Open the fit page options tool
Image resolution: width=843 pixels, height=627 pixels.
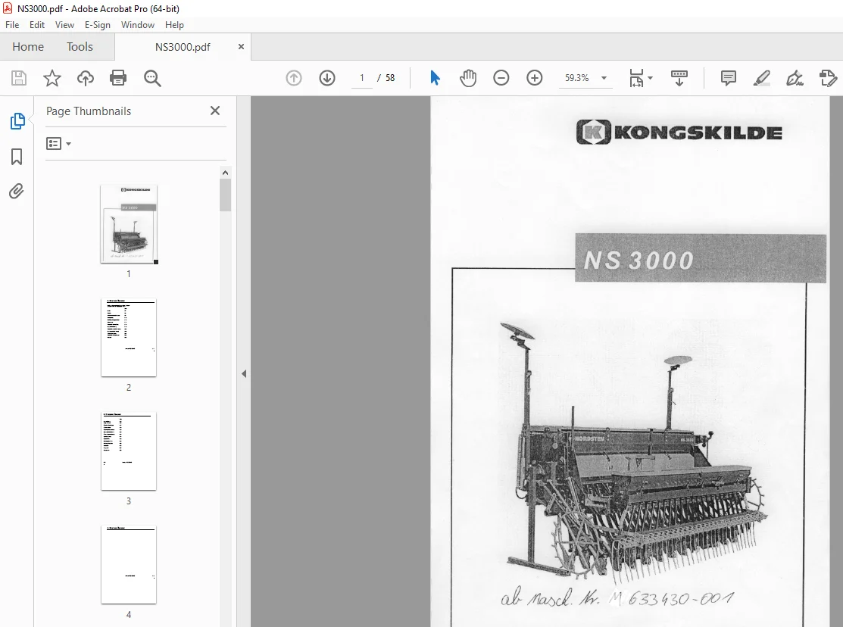(641, 78)
